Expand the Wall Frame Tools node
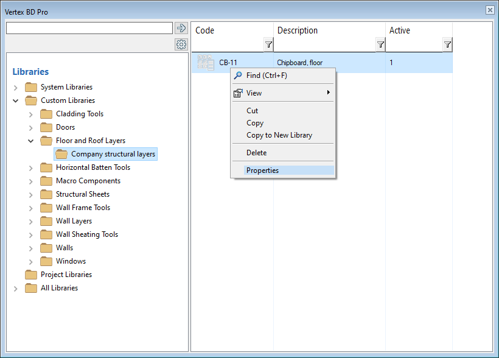The width and height of the screenshot is (499, 358). 31,208
